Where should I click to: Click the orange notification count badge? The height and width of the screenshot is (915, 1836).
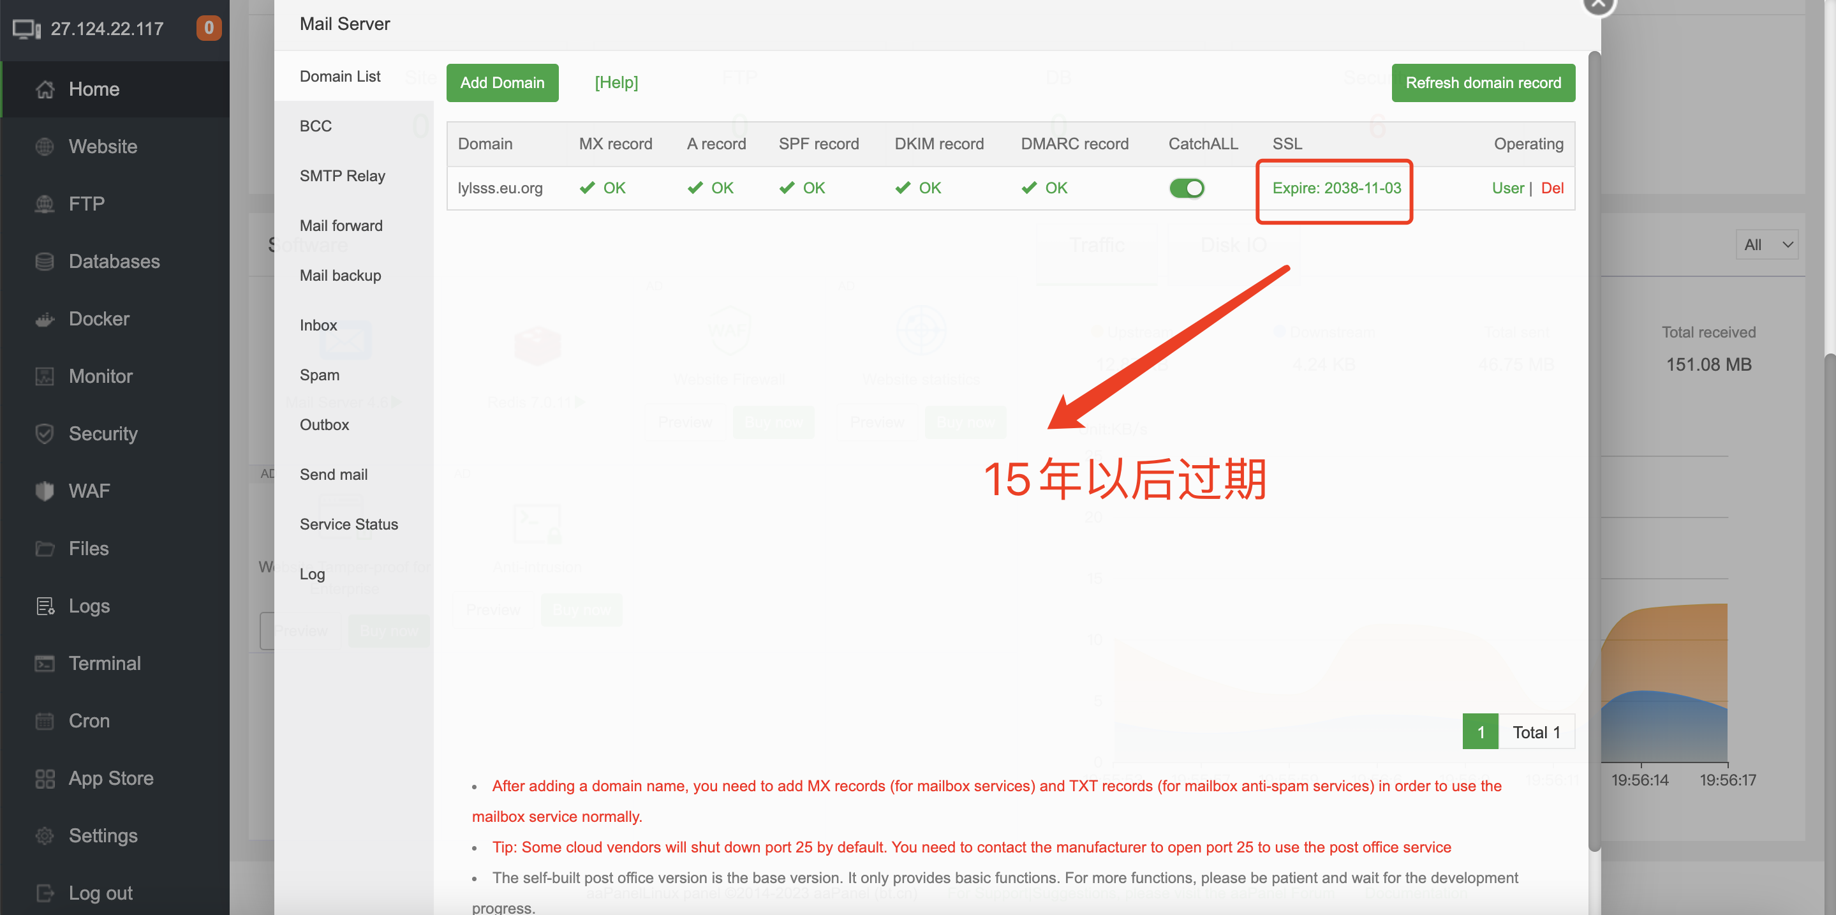coord(208,28)
